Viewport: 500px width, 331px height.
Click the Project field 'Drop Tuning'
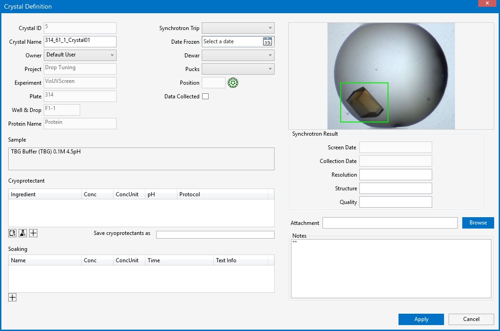(80, 69)
